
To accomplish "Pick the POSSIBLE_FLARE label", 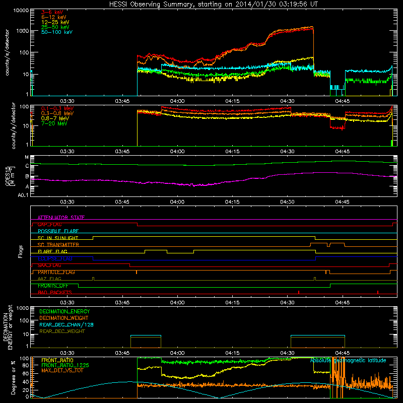I will pos(58,231).
